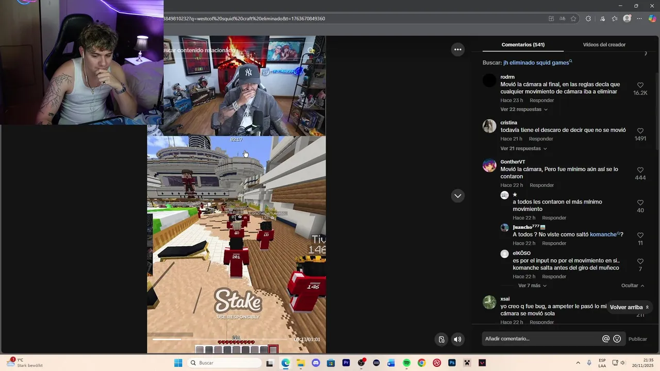This screenshot has height=371, width=660.
Task: Expand Ver 7 más replies
Action: 532,285
